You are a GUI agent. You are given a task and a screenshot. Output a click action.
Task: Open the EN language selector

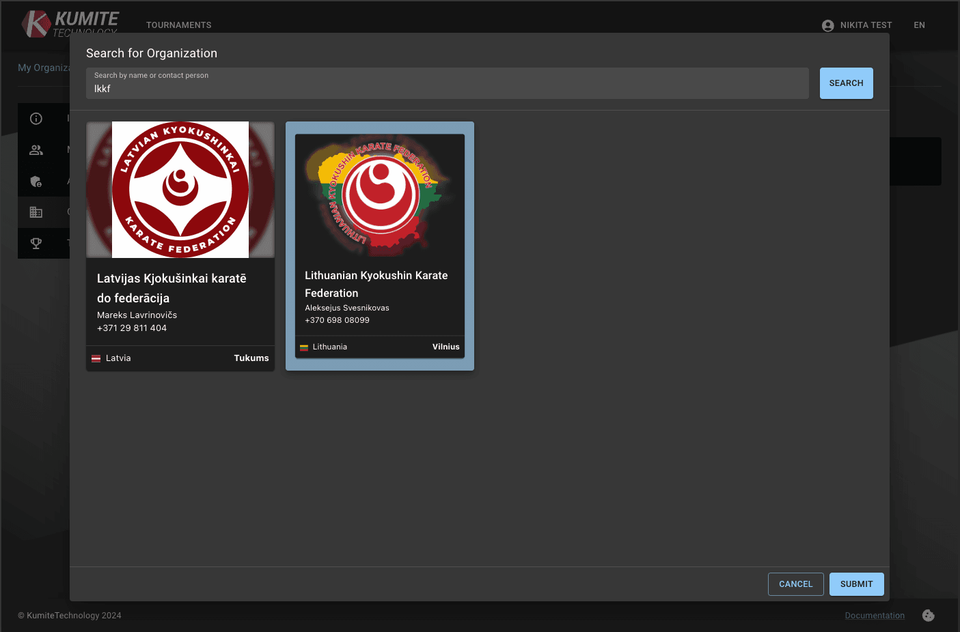pyautogui.click(x=919, y=25)
